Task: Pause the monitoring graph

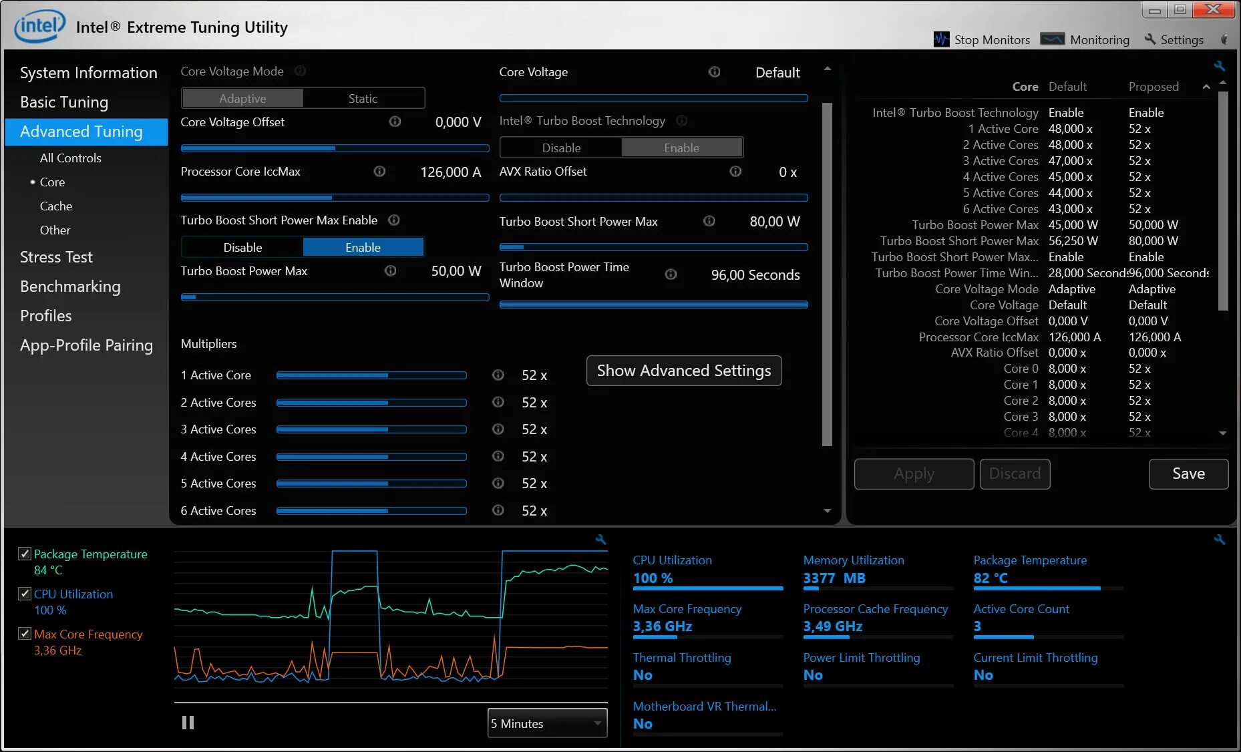Action: [x=188, y=723]
